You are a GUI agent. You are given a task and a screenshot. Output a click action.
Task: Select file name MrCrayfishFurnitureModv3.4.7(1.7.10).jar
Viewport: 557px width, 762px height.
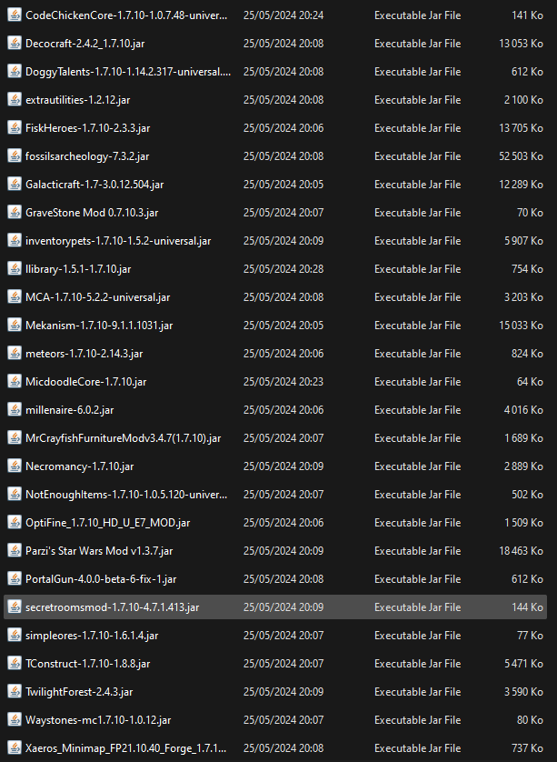[124, 438]
